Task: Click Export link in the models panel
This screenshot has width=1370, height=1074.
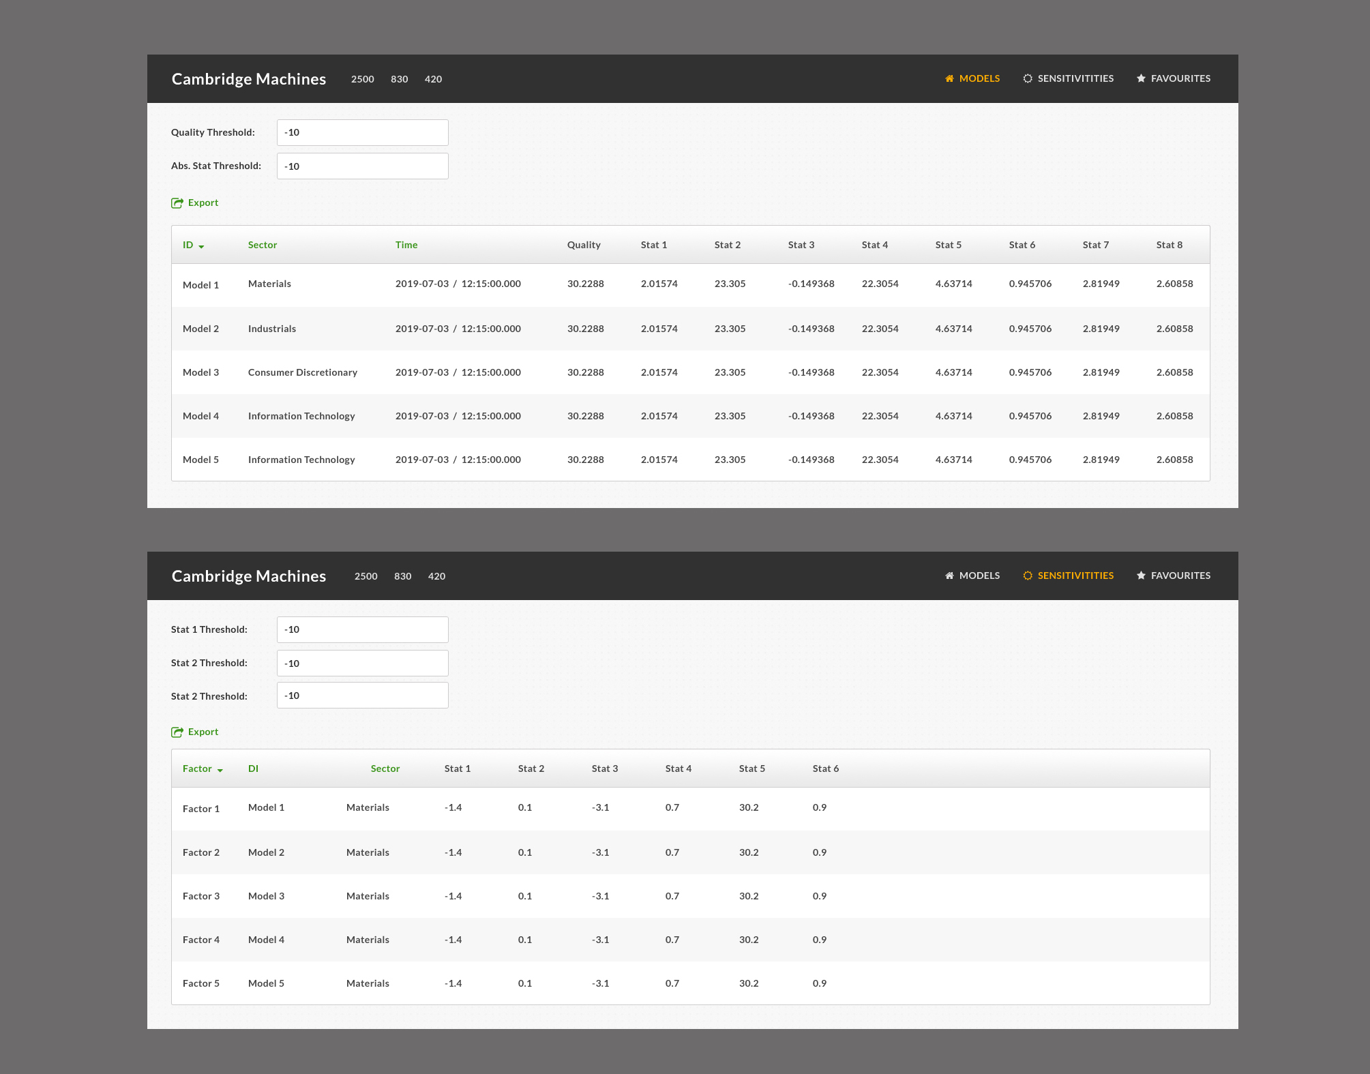Action: click(203, 203)
